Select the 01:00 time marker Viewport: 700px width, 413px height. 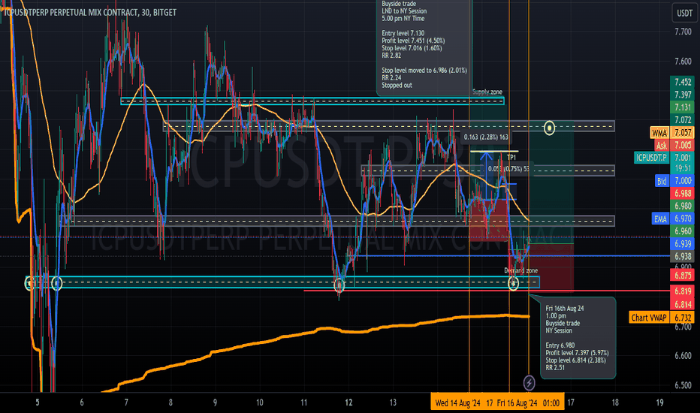[551, 402]
